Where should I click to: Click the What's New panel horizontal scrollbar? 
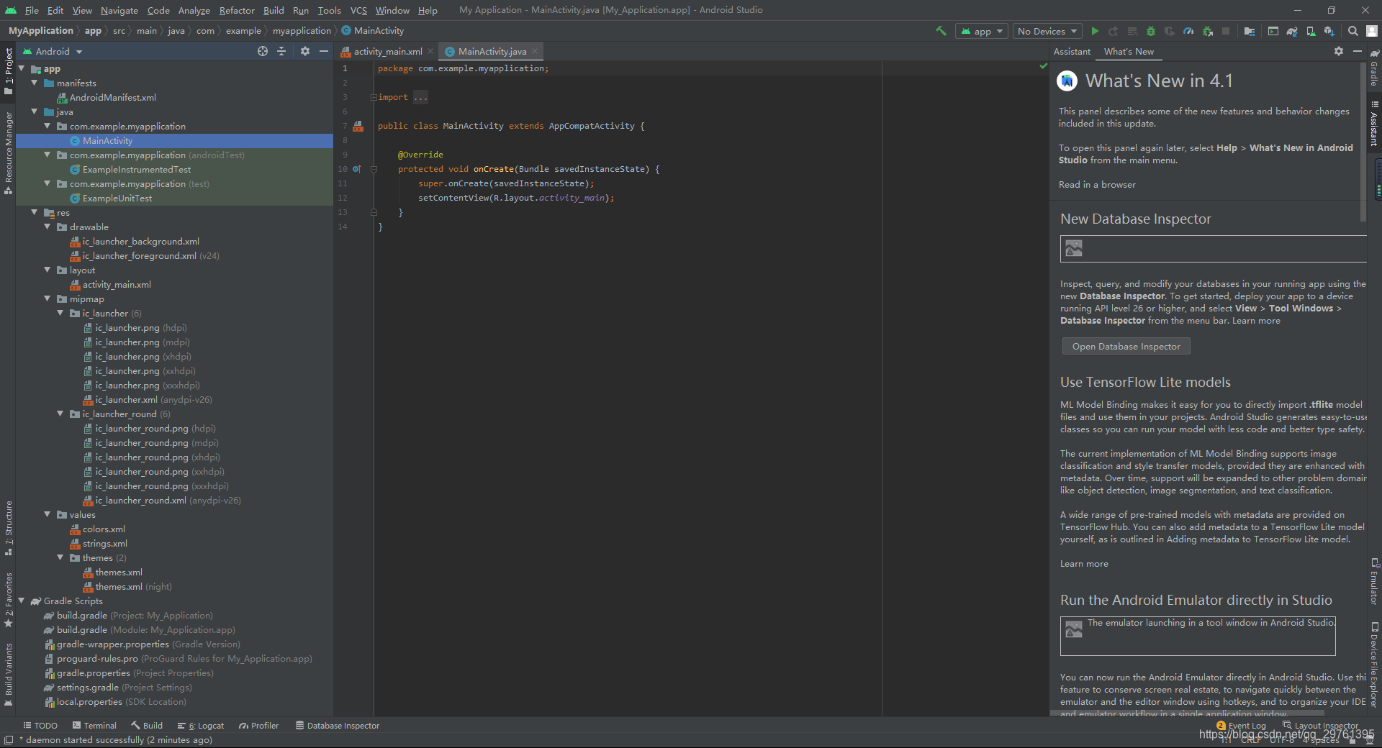point(1189,713)
